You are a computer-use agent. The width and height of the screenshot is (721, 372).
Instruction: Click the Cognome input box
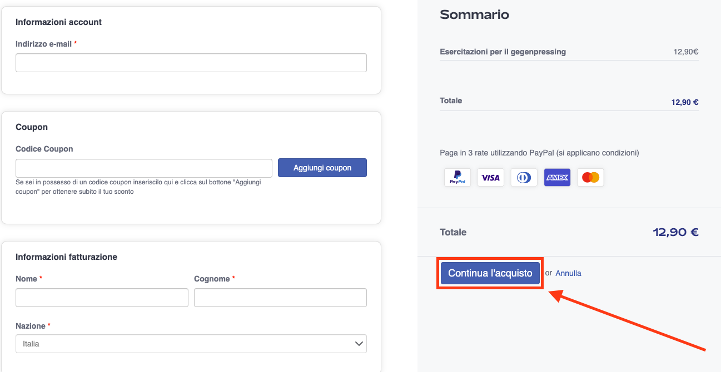pos(280,298)
